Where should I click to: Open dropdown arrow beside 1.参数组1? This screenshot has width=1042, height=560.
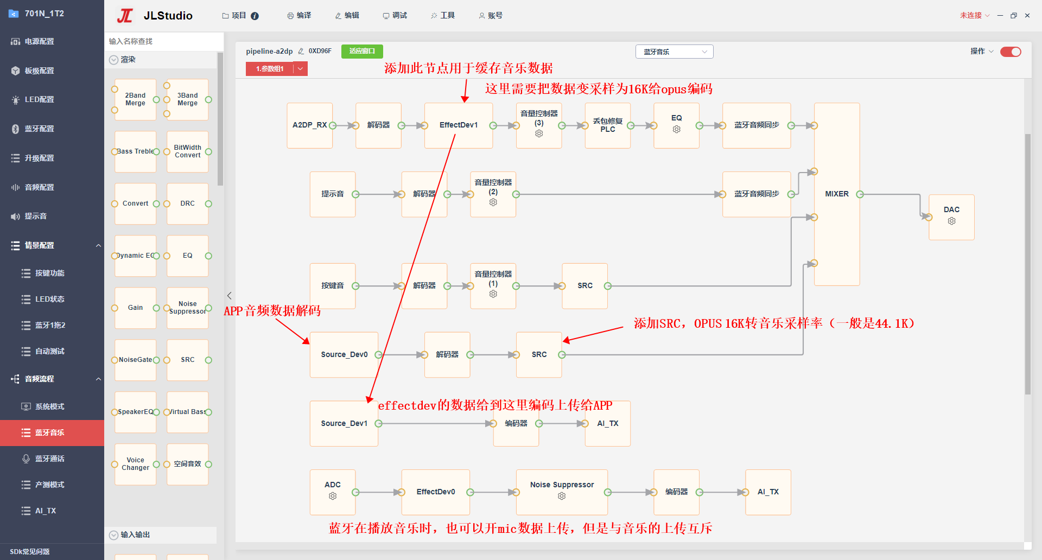tap(300, 69)
